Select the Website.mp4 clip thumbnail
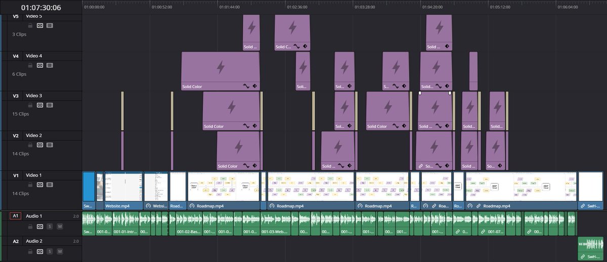The width and height of the screenshot is (607, 262). pyautogui.click(x=123, y=187)
